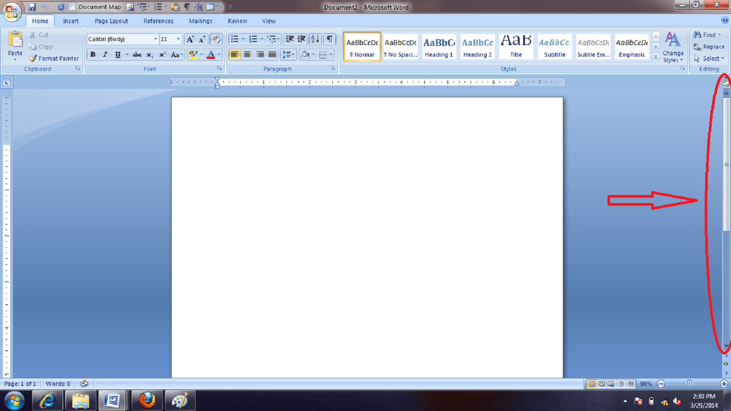The height and width of the screenshot is (411, 731).
Task: Click the Sort A-Z icon
Action: pyautogui.click(x=315, y=39)
